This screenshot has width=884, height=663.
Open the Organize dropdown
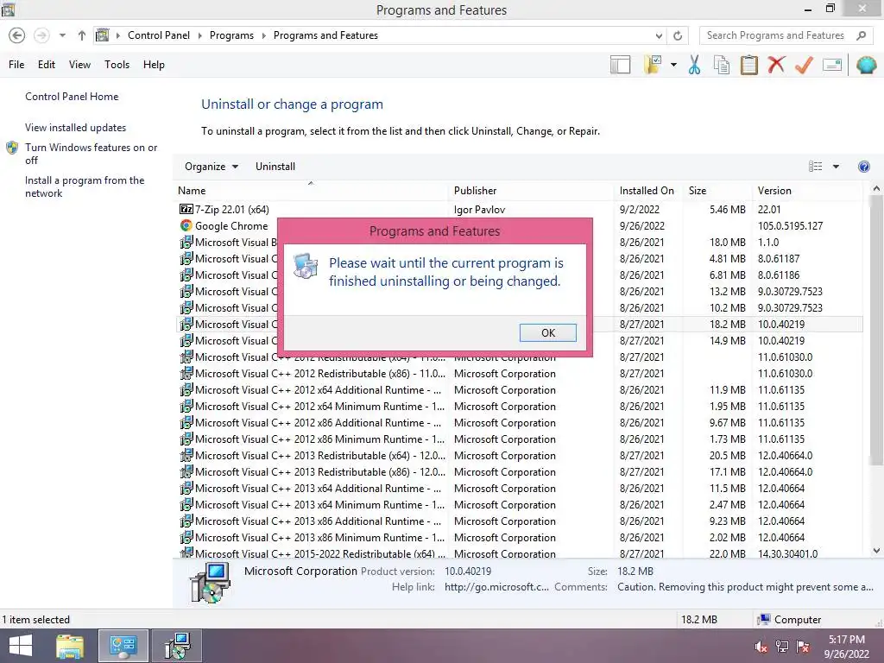point(212,167)
